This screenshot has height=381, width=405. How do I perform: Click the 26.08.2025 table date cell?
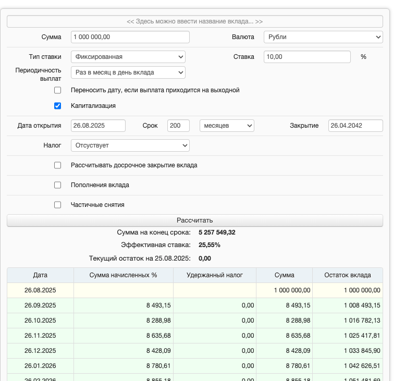point(40,290)
